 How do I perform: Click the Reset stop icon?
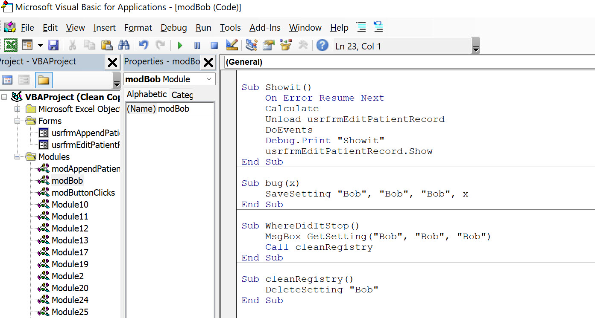214,46
